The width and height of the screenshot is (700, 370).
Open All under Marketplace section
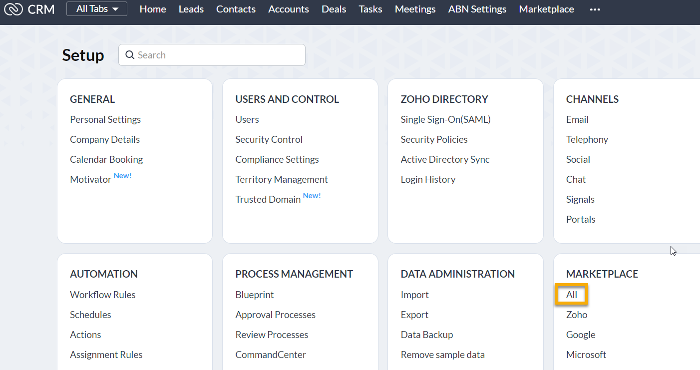click(572, 295)
